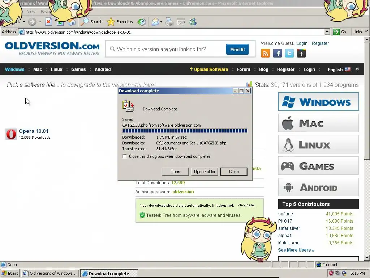Expand the Mail button dropdown arrow
This screenshot has width=370, height=278.
tap(162, 22)
